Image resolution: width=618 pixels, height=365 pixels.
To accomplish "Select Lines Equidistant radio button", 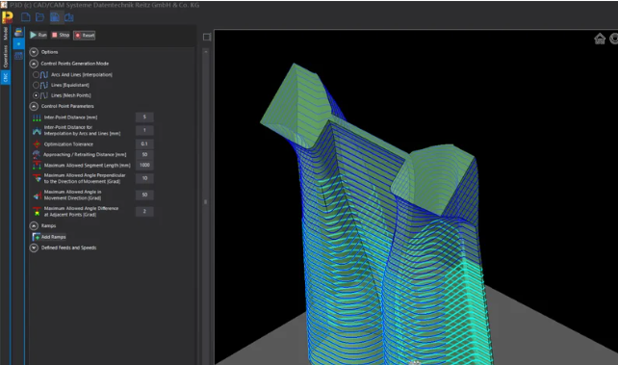I will (x=36, y=85).
